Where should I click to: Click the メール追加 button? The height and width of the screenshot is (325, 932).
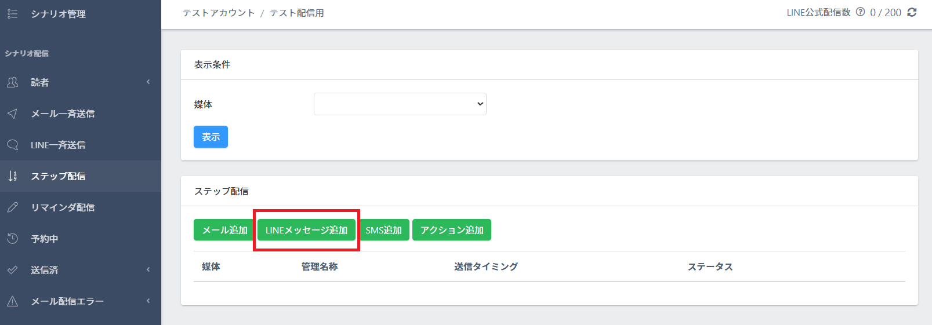click(x=224, y=230)
